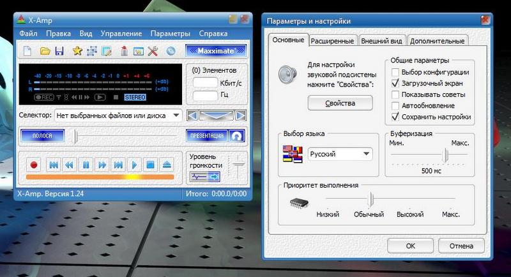Click the Maxximate button
The image size is (511, 277).
coord(216,51)
